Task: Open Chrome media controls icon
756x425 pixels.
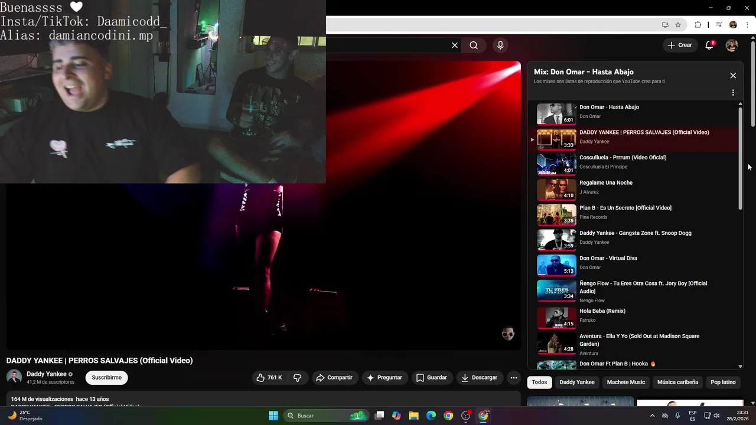Action: click(719, 25)
